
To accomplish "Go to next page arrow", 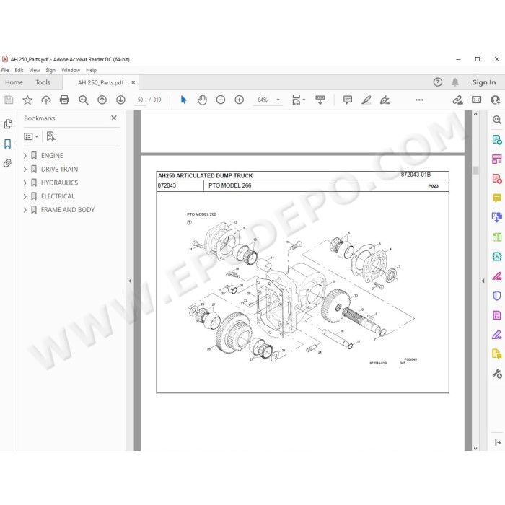I will [x=120, y=100].
